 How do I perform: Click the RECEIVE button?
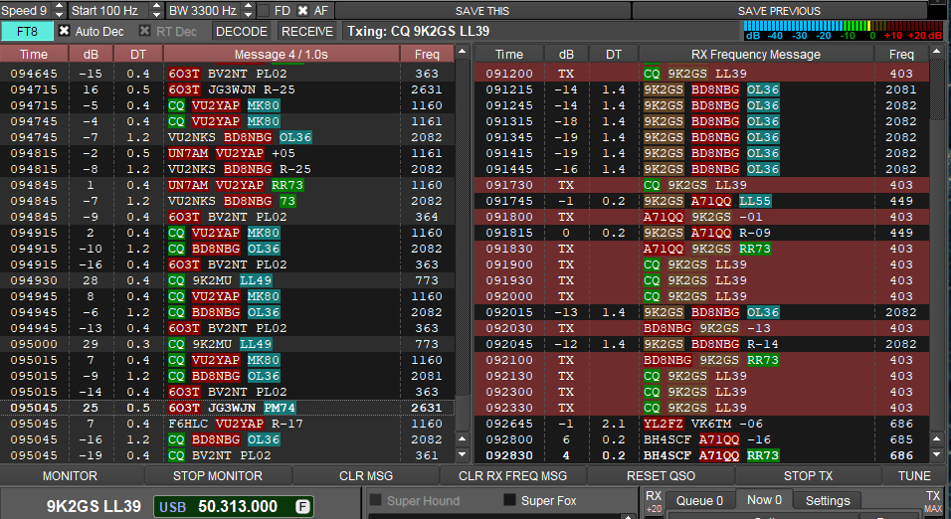pos(307,31)
